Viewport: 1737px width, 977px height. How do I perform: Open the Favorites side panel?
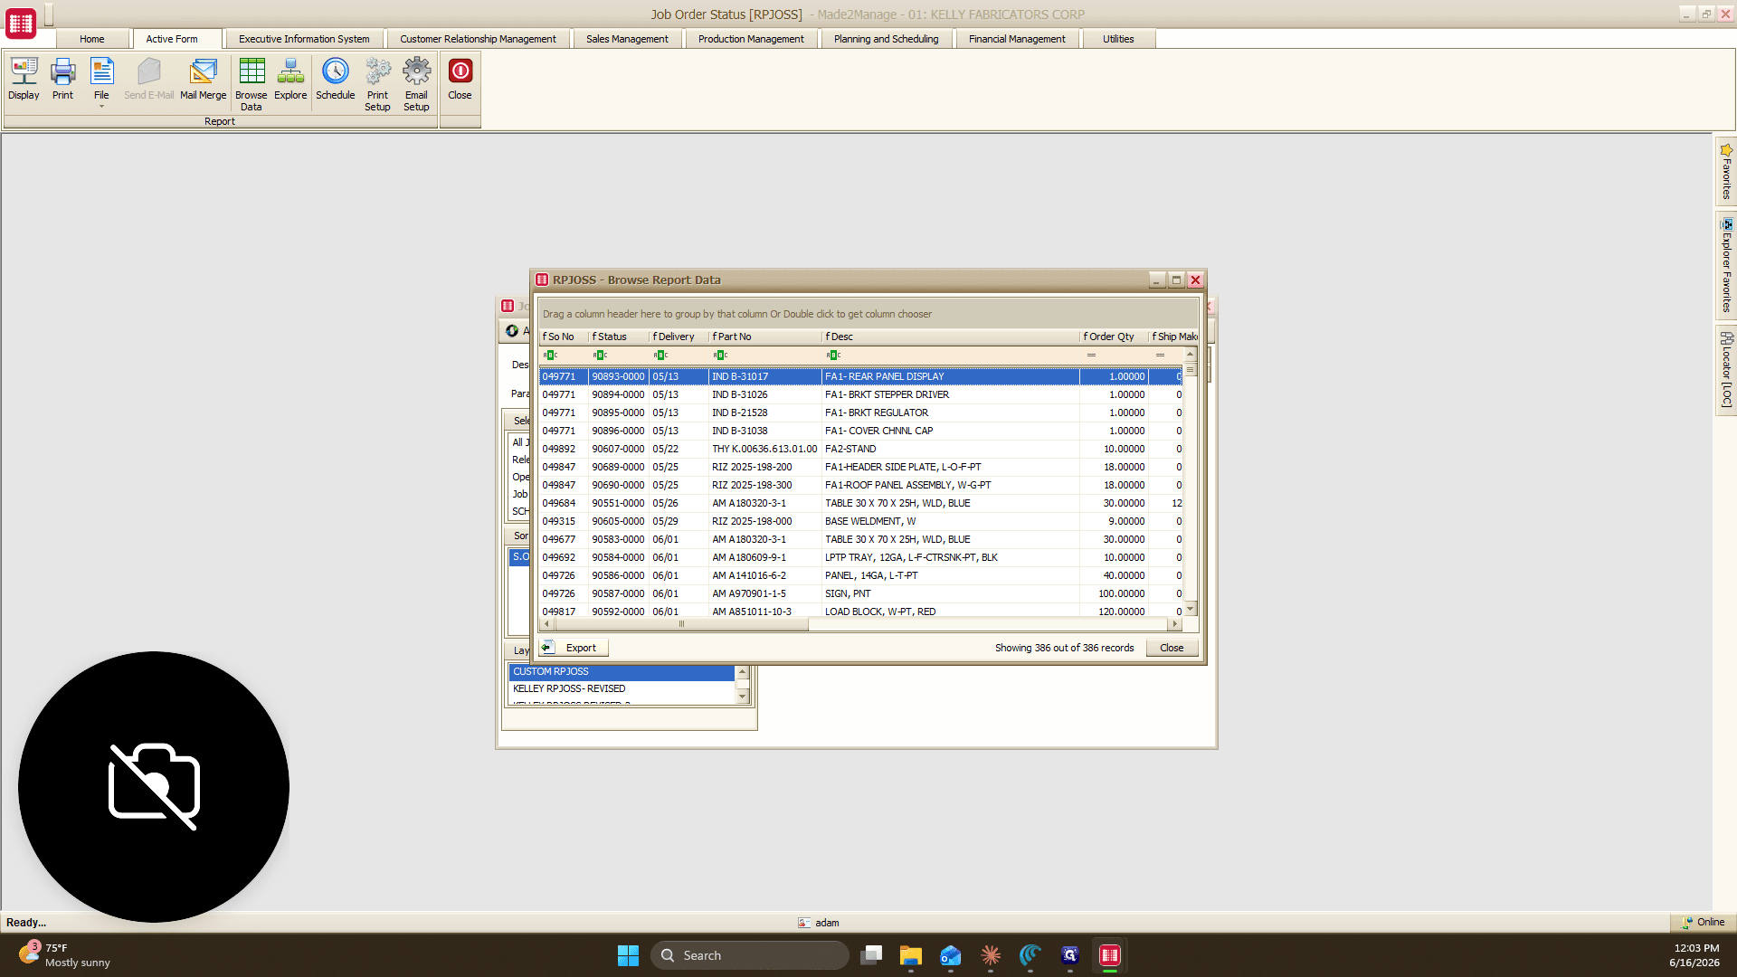click(x=1726, y=170)
